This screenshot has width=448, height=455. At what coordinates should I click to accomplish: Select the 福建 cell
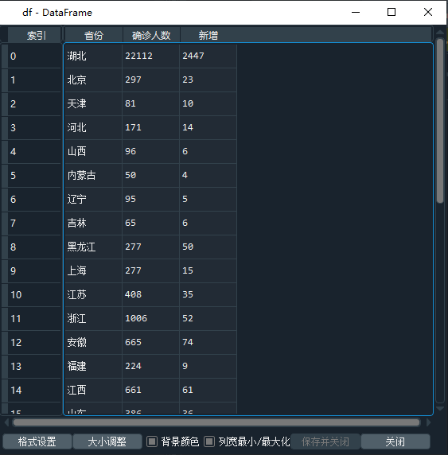(93, 366)
